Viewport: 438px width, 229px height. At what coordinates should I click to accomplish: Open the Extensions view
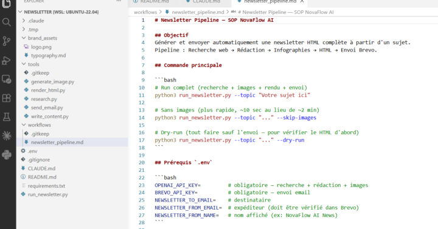(7, 98)
